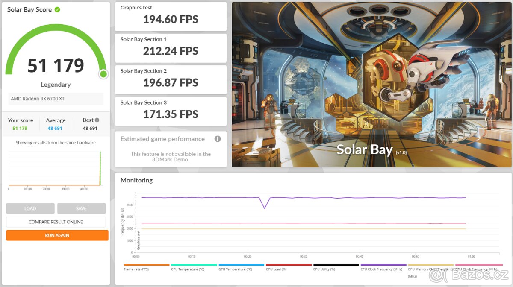Click the dip in the purple CPU clock line
The width and height of the screenshot is (513, 287).
(x=265, y=208)
